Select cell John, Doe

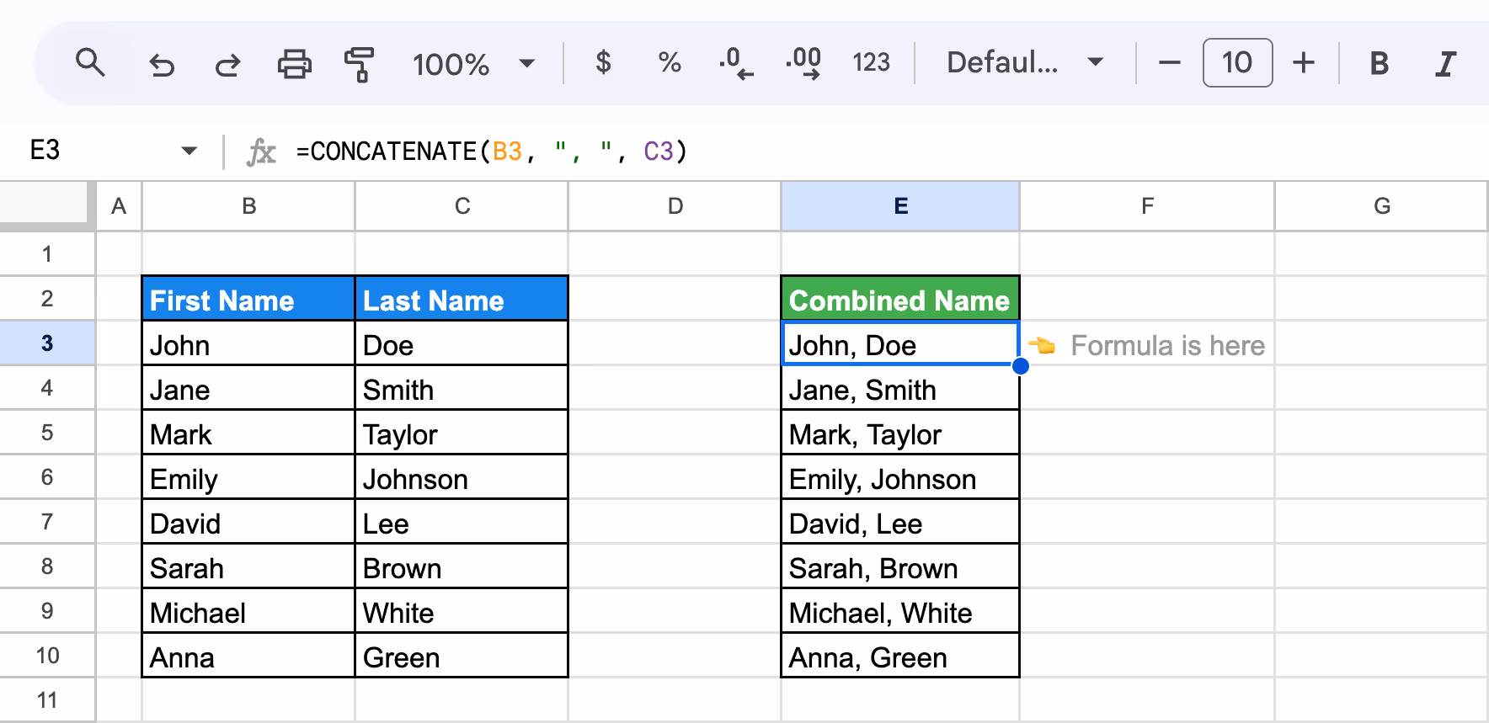[x=900, y=343]
